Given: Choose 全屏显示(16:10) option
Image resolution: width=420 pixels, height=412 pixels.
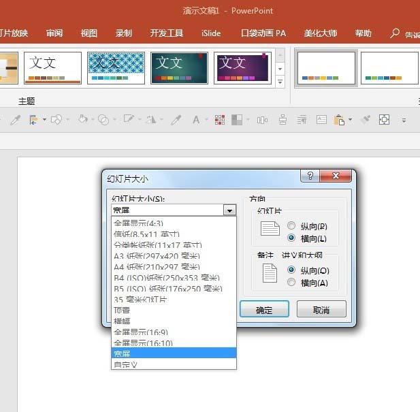Looking at the screenshot, I should click(174, 343).
